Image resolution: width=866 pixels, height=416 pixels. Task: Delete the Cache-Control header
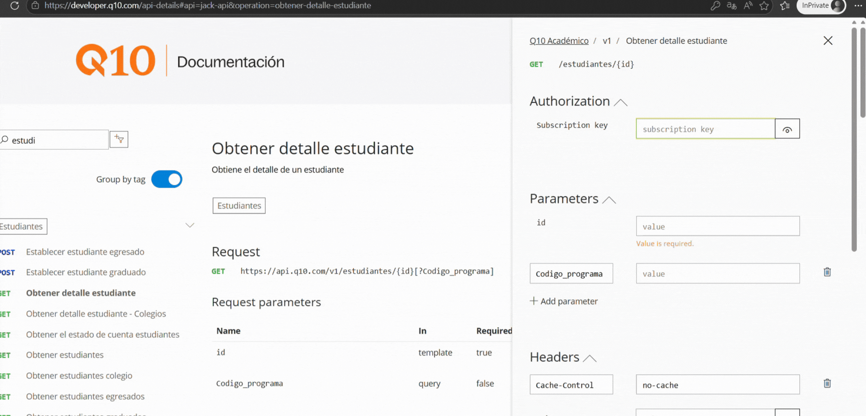tap(827, 383)
